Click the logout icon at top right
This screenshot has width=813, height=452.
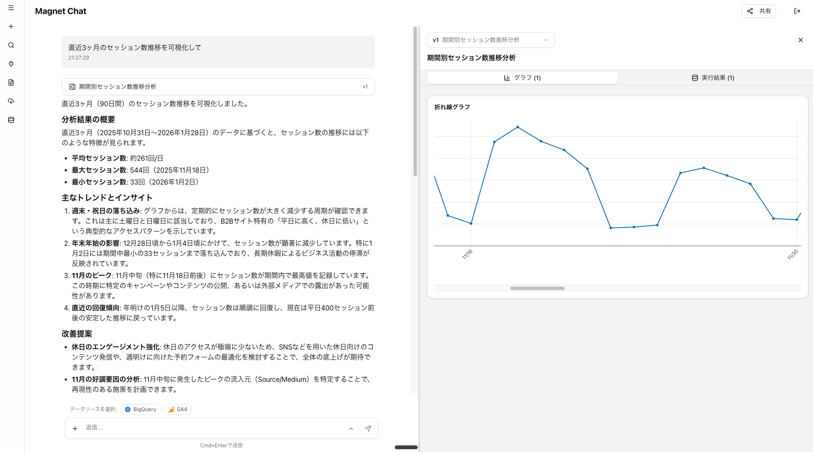[x=797, y=11]
